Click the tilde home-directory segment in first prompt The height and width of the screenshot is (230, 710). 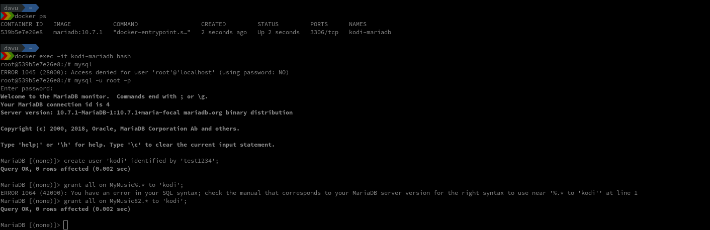pos(31,8)
